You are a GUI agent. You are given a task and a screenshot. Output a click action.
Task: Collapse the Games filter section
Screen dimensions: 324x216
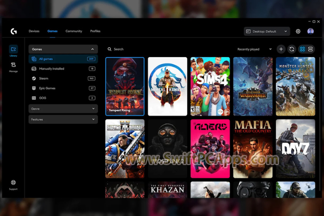pos(63,49)
